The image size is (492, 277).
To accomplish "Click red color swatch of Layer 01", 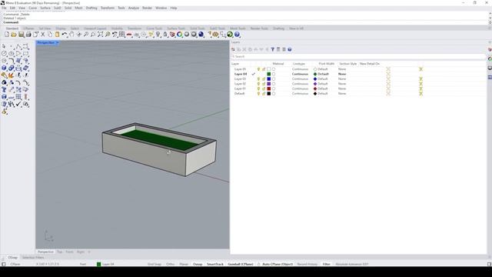I will click(x=268, y=89).
